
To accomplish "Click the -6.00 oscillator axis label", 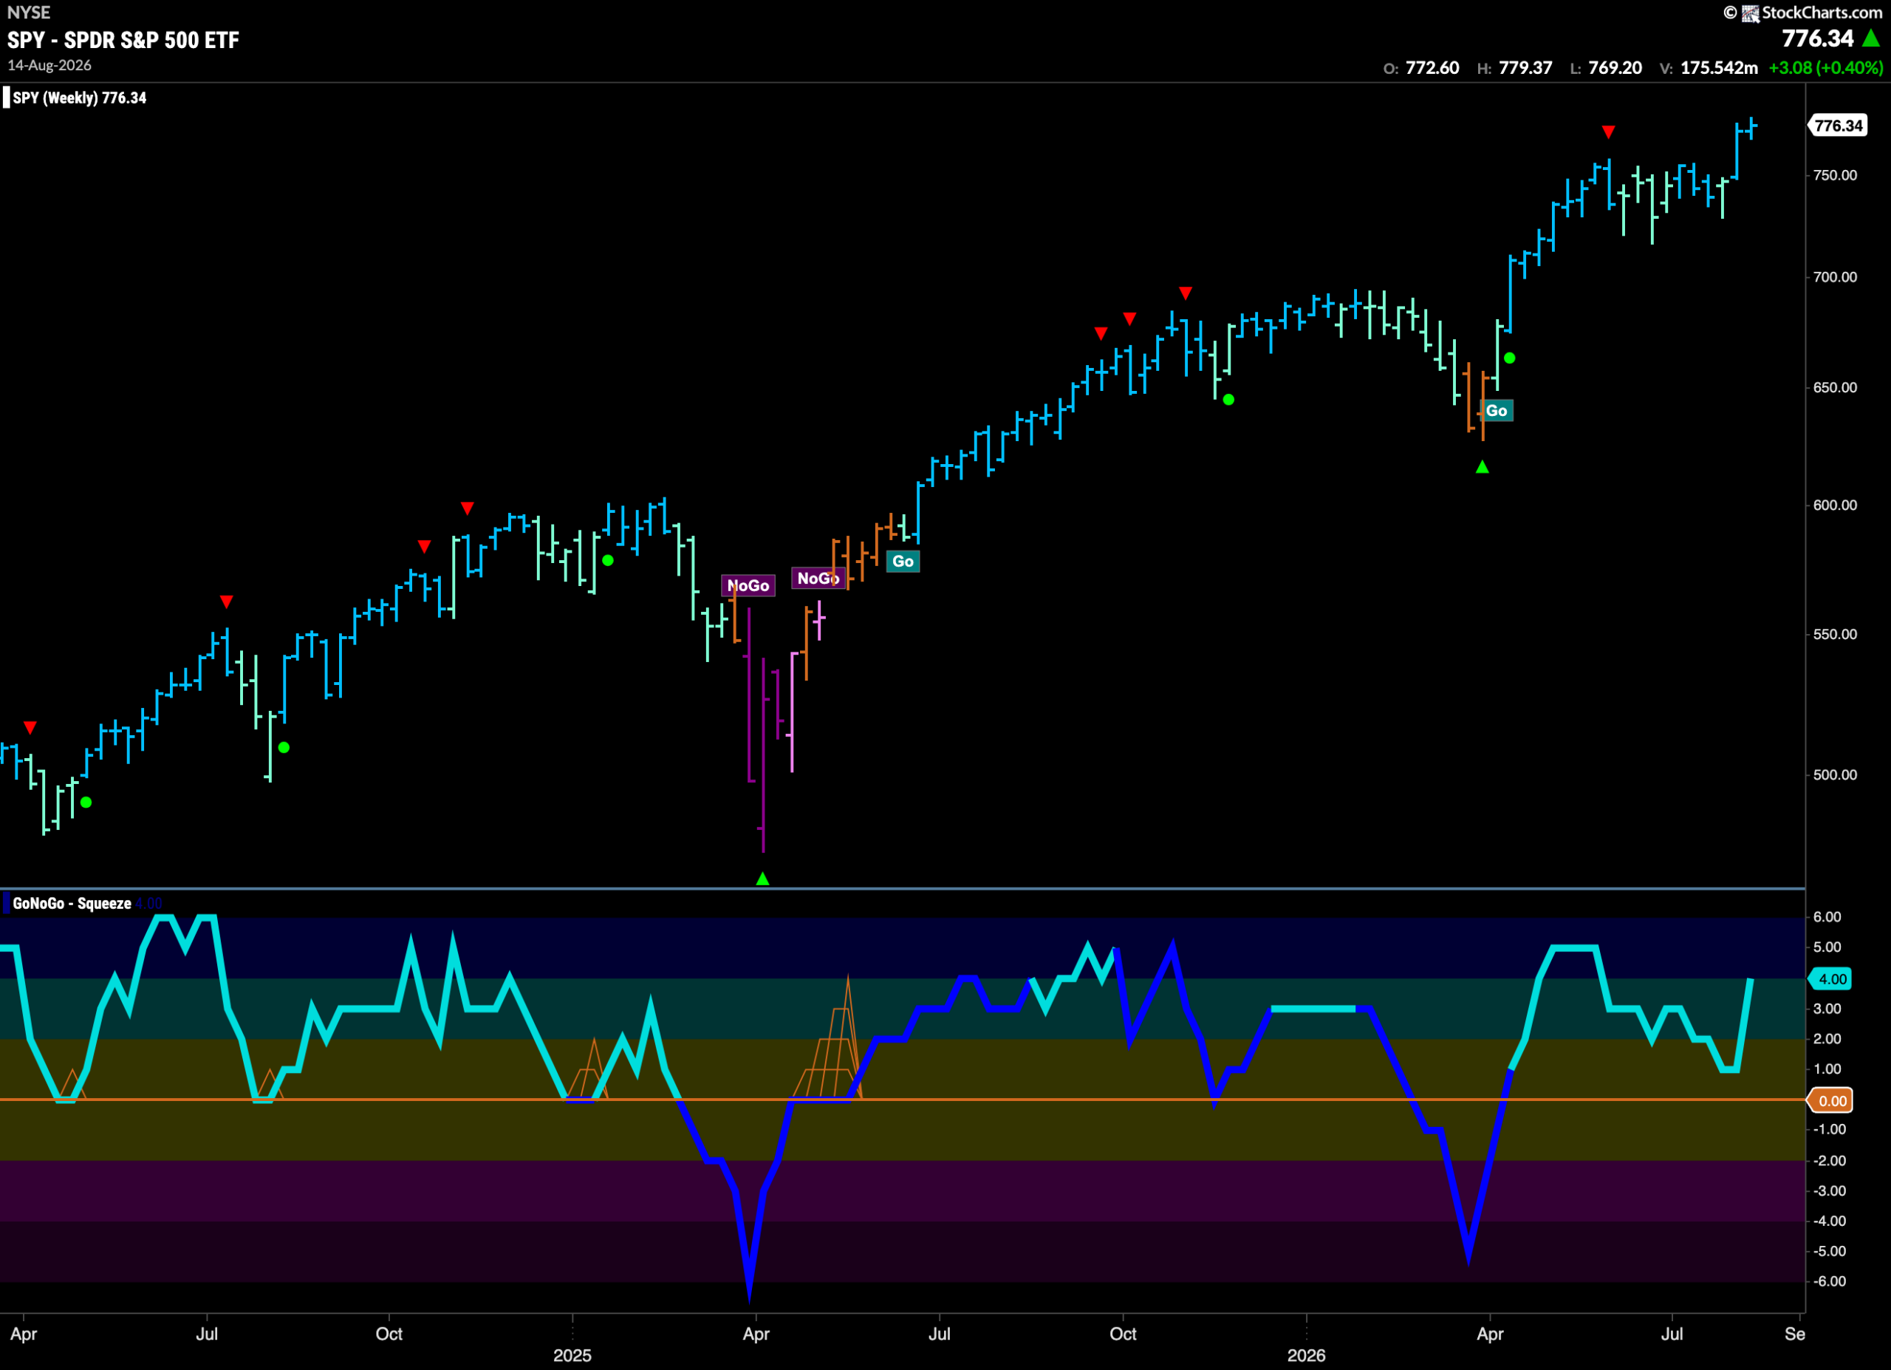I will tap(1829, 1281).
